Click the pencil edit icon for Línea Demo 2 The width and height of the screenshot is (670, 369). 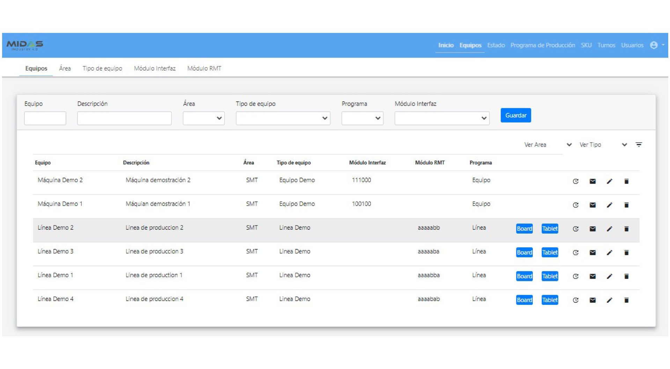click(x=609, y=229)
